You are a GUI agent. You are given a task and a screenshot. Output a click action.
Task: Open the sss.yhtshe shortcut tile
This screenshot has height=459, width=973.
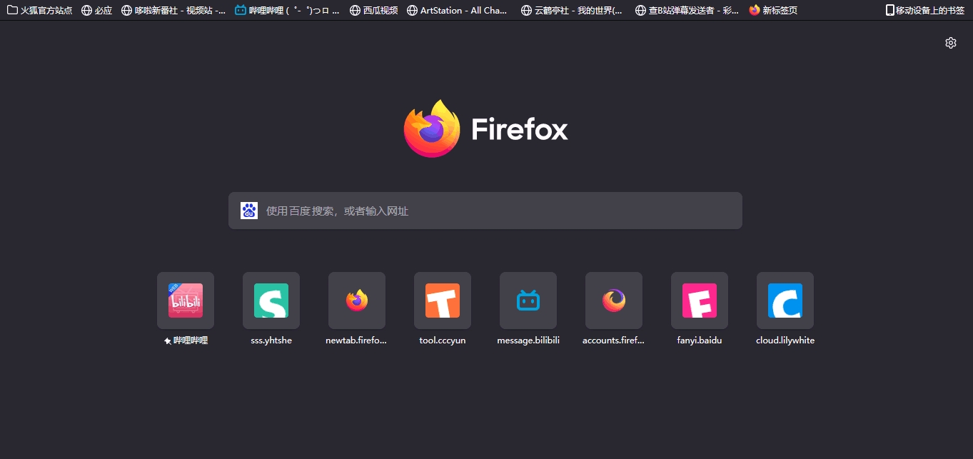pyautogui.click(x=271, y=301)
